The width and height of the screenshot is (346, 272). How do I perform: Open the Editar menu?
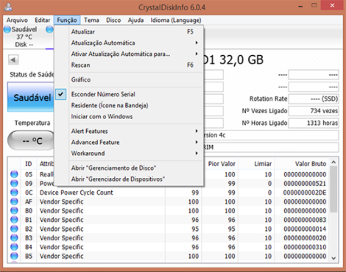(x=42, y=20)
